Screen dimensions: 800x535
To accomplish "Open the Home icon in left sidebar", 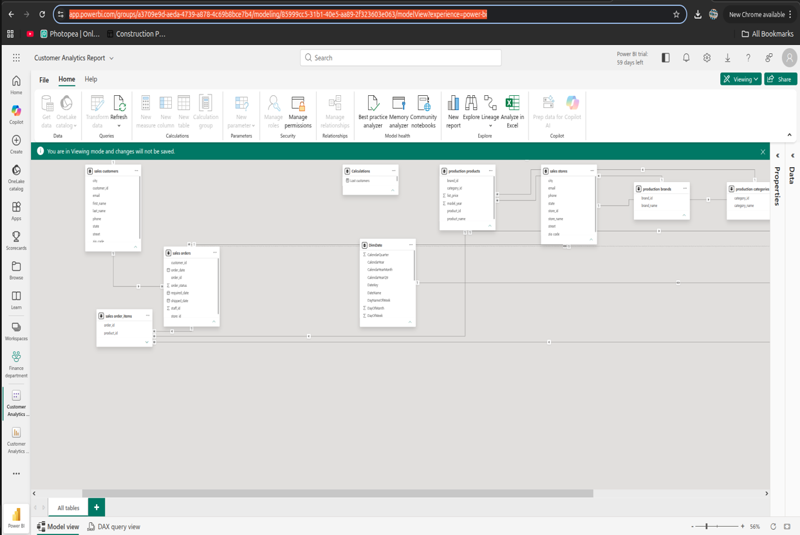I will tap(16, 85).
